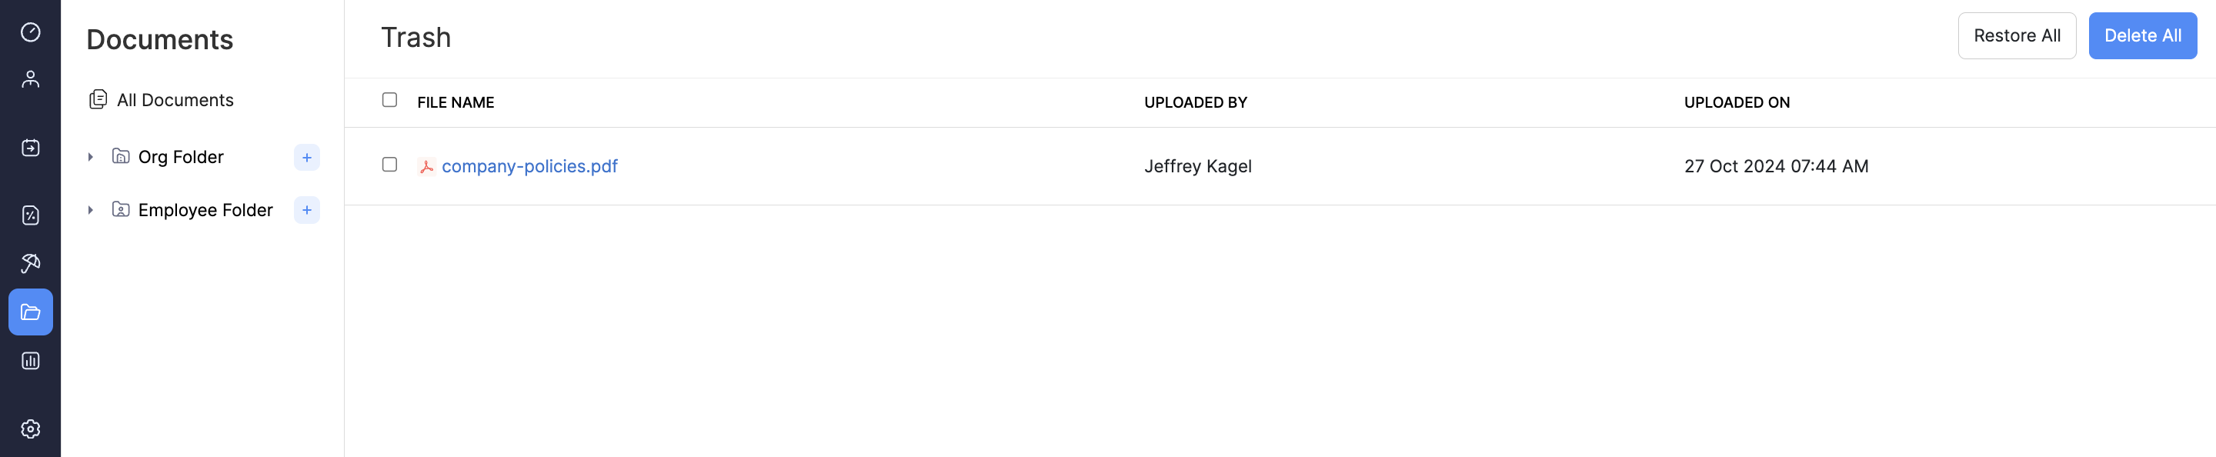Open the dashboard gauge icon in sidebar

point(30,33)
